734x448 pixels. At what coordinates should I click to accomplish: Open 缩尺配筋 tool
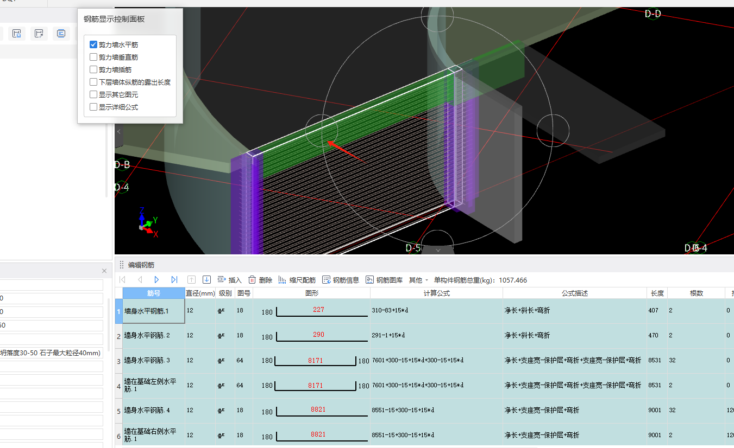click(297, 280)
